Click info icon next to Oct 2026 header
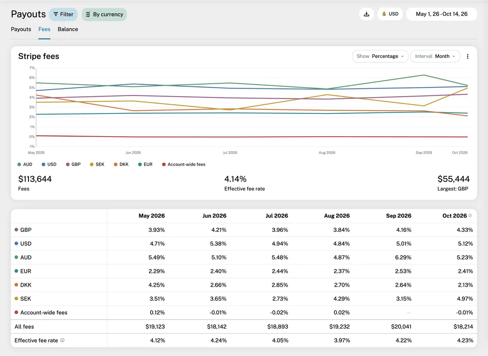Viewport: 488px width, 356px height. tap(470, 215)
